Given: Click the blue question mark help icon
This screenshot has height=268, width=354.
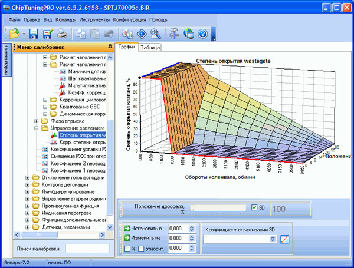Looking at the screenshot, I should point(202,34).
